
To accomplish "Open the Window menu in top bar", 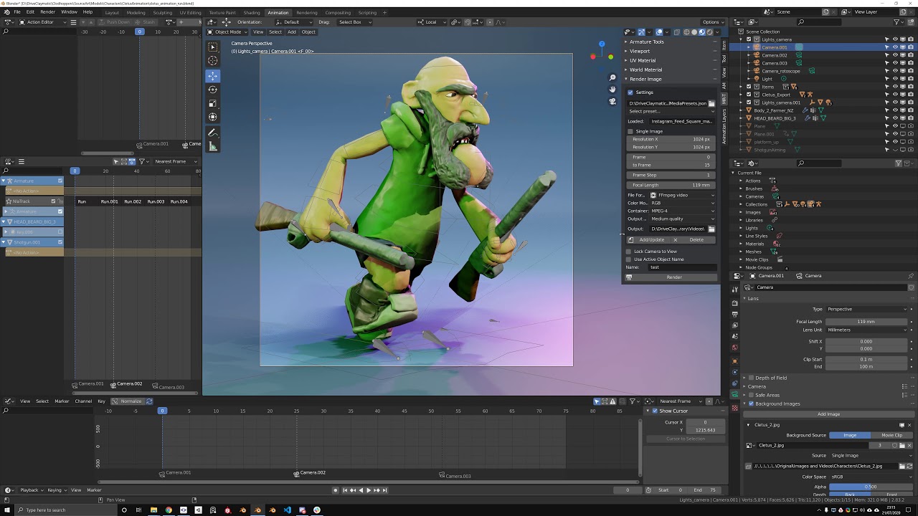I will point(69,12).
